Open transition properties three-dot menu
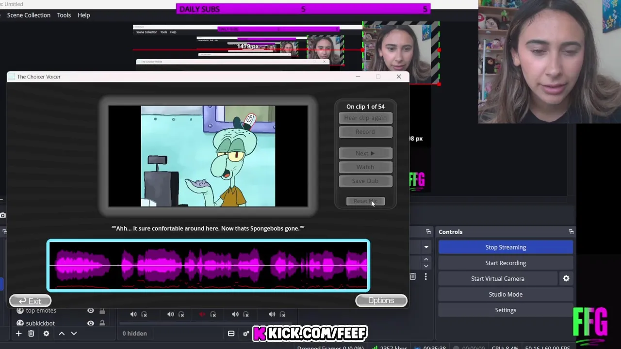The width and height of the screenshot is (621, 349). 425,277
